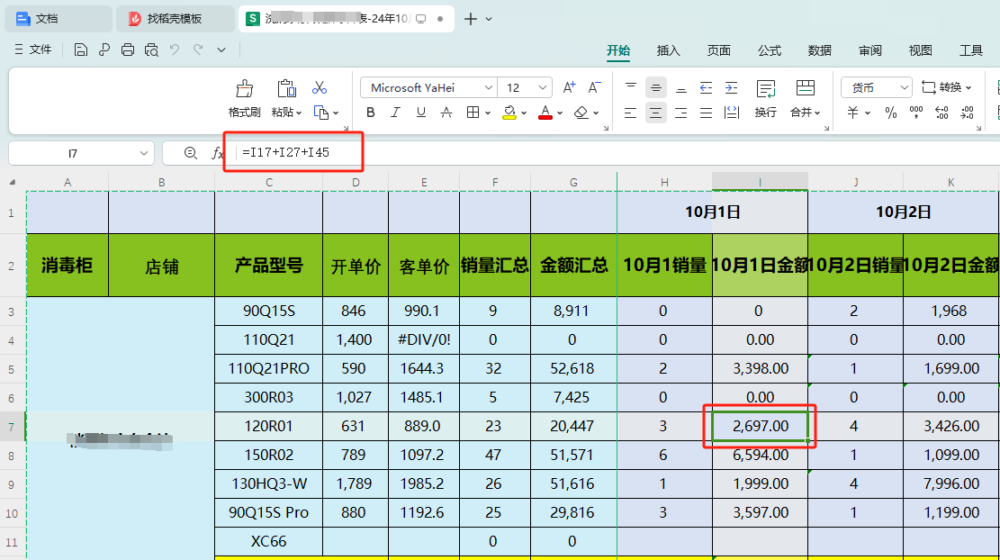Viewport: 1000px width, 560px height.
Task: Click the increase font size icon
Action: [x=569, y=87]
